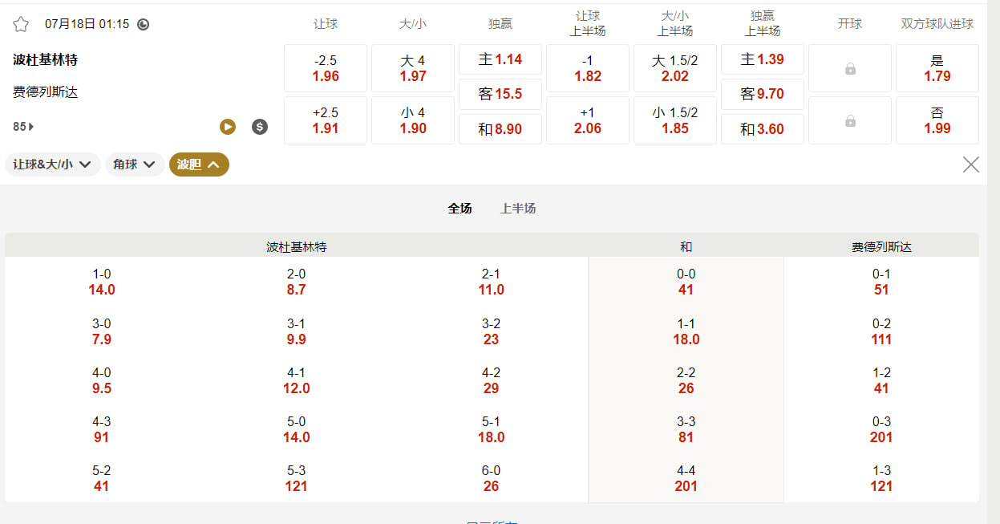Expand the 角球 dropdown
The height and width of the screenshot is (524, 1000).
coord(135,165)
